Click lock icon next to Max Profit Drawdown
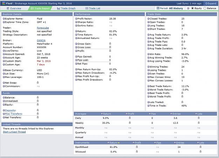219x158 pixels. click(x=110, y=80)
